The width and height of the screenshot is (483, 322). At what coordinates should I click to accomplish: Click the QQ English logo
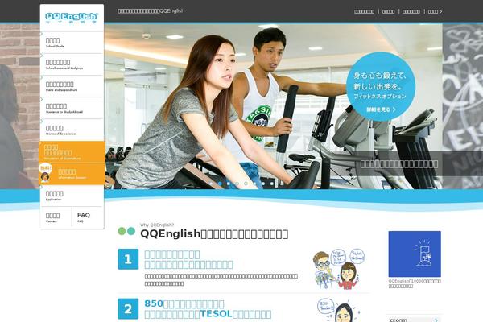point(72,18)
